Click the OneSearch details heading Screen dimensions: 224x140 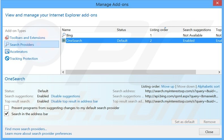(x=15, y=79)
